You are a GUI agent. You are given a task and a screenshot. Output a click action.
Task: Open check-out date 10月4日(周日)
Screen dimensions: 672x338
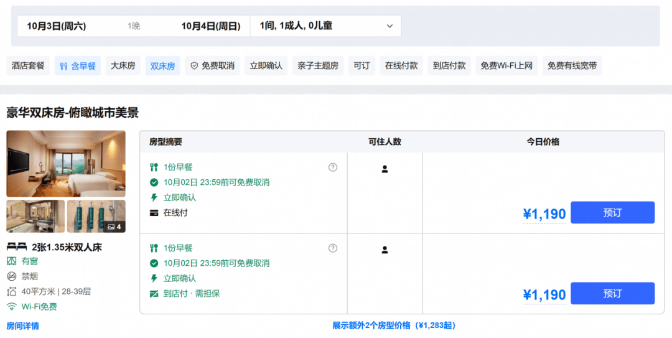click(210, 26)
